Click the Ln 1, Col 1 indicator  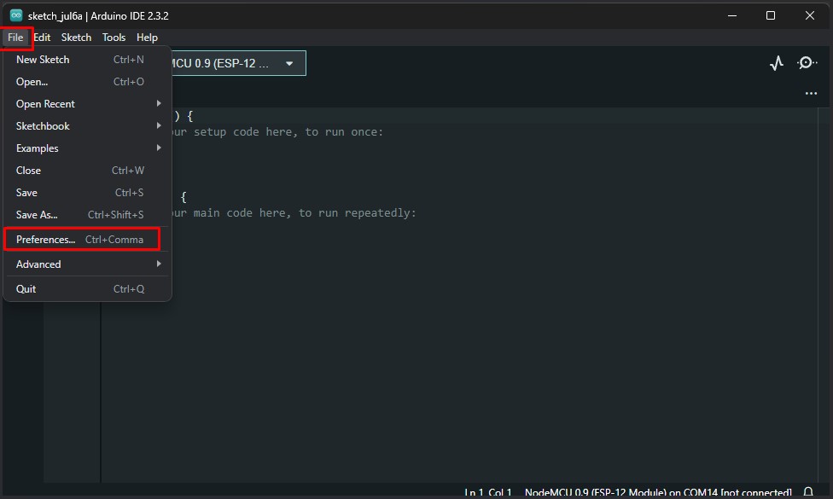click(x=485, y=492)
